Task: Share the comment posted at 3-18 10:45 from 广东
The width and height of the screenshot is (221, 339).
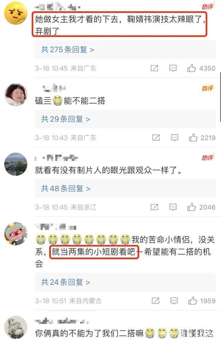Action: coord(154,68)
